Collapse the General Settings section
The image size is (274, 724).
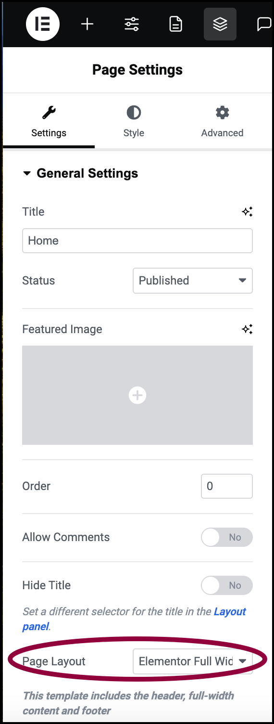(x=80, y=173)
